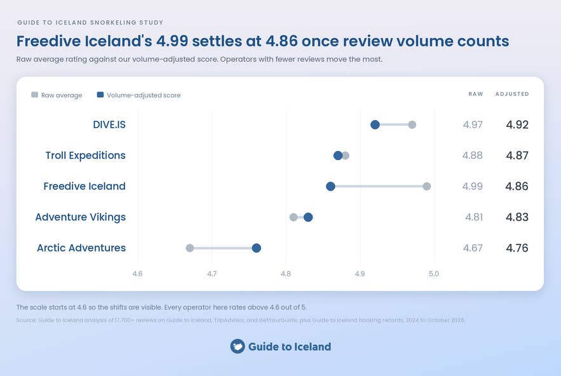Click the Troll Expeditions operator label
This screenshot has height=376, width=561.
(x=86, y=156)
